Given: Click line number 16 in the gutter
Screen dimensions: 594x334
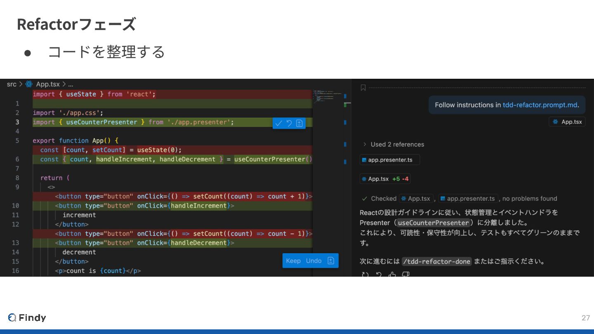Looking at the screenshot, I should pyautogui.click(x=15, y=270).
